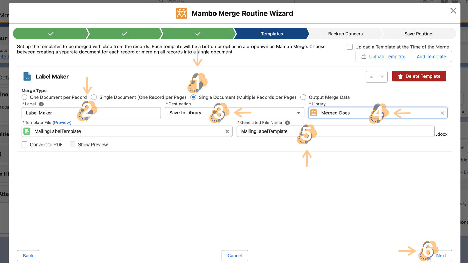Click the info icon beside Generated File Name
Viewport: 468px width, 264px height.
pos(287,123)
